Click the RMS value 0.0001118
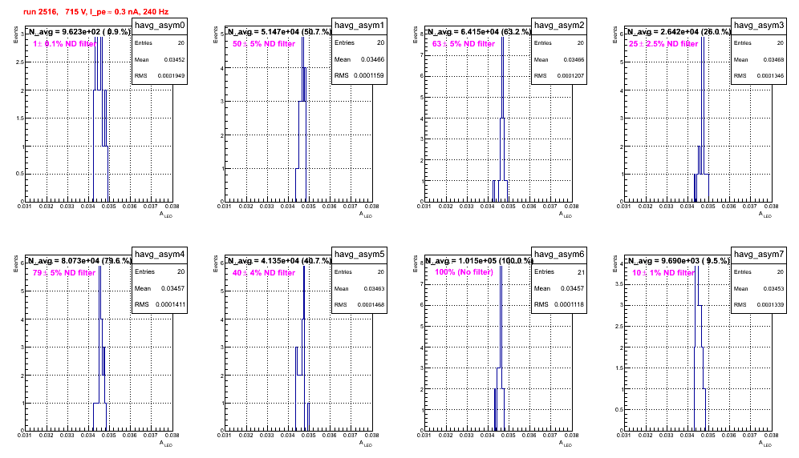Image resolution: width=799 pixels, height=458 pixels. coord(570,305)
